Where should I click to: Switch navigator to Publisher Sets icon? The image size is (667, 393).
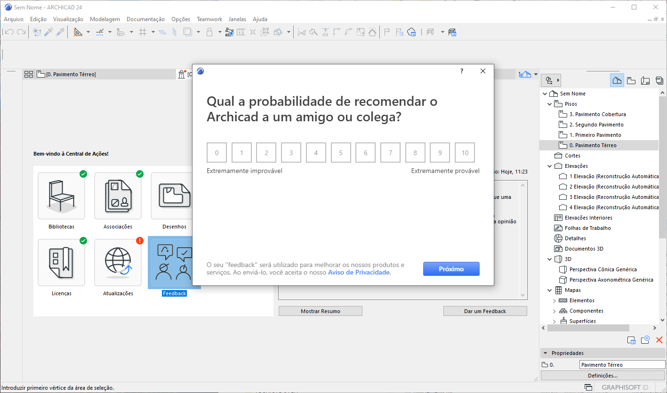click(659, 80)
